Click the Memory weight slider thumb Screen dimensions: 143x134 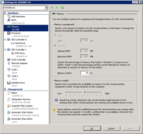[x=83, y=92]
